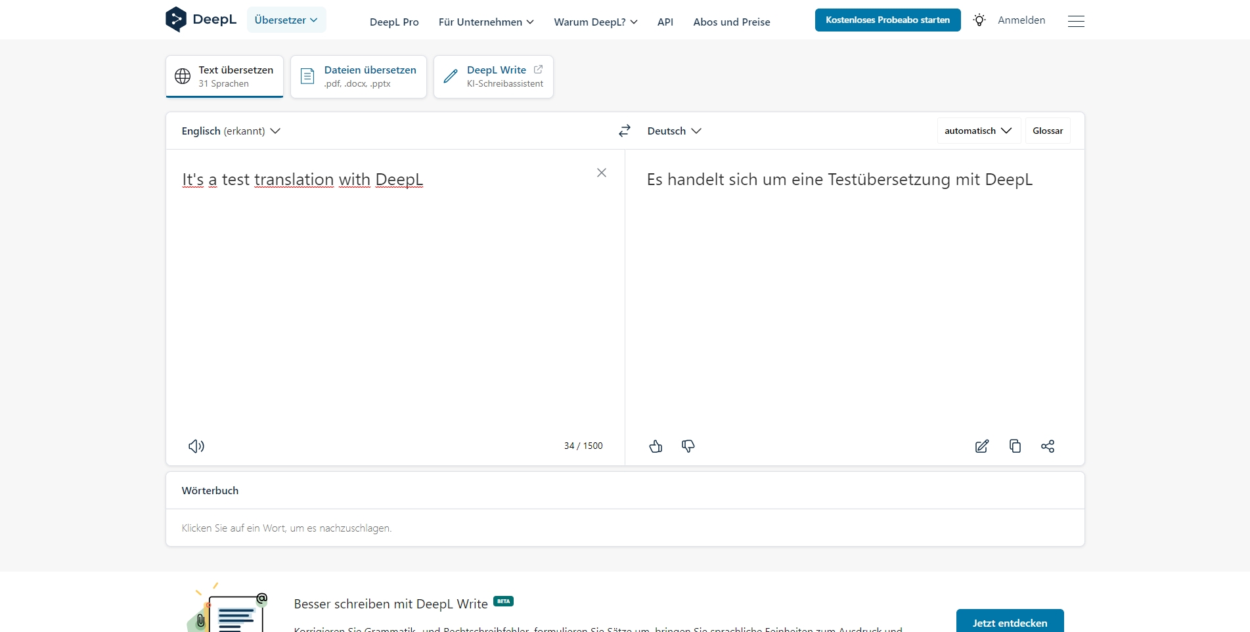
Task: Rate the translation with thumbs up
Action: click(x=656, y=446)
